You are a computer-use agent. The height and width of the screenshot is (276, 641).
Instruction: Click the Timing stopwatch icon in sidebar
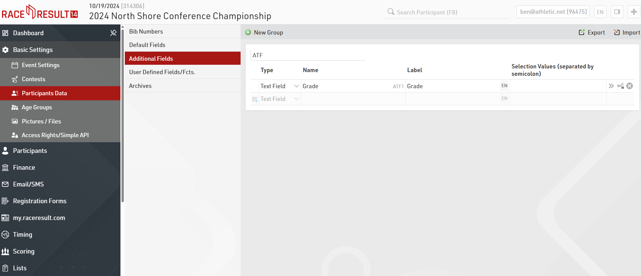[x=5, y=234]
